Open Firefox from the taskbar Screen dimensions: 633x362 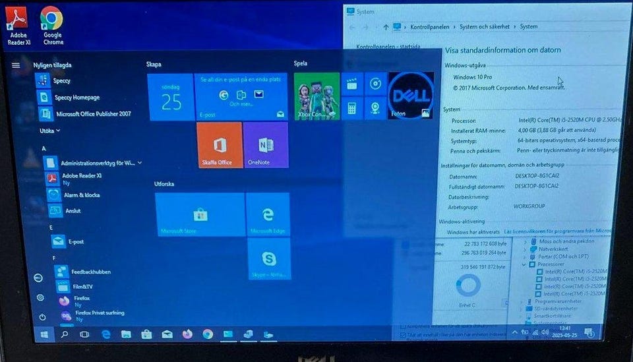pyautogui.click(x=187, y=334)
